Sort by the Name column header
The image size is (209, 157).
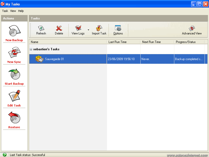click(68, 42)
